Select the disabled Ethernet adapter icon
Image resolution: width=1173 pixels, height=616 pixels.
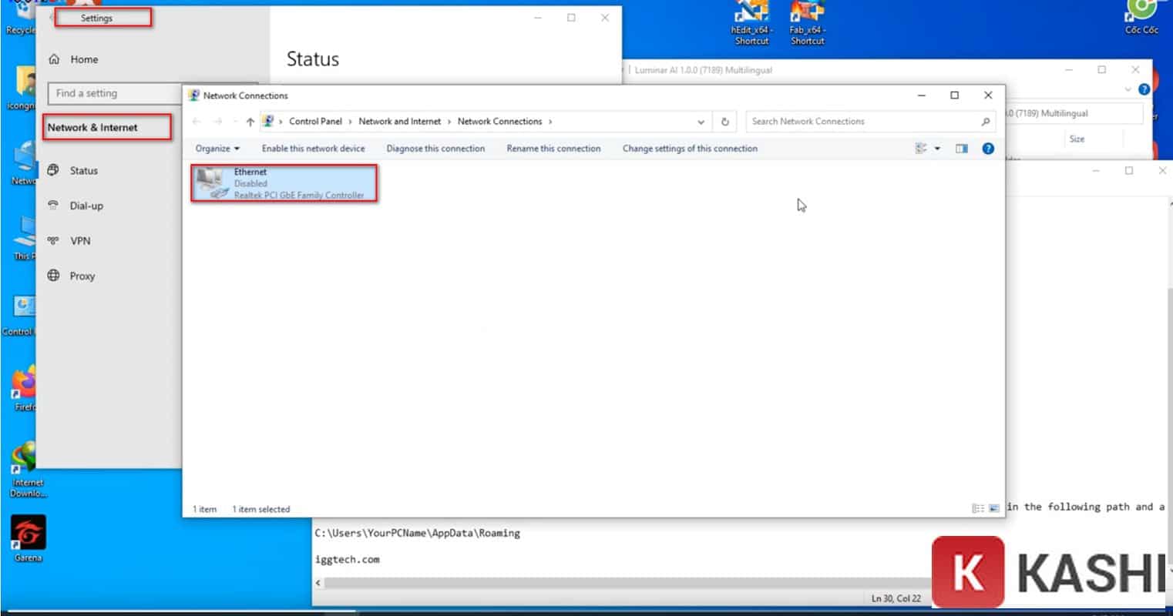point(211,183)
